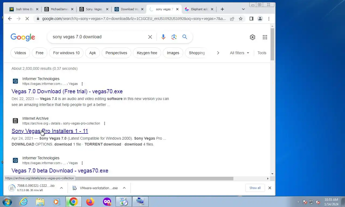Open search Tools
This screenshot has height=207, width=345.
click(262, 53)
